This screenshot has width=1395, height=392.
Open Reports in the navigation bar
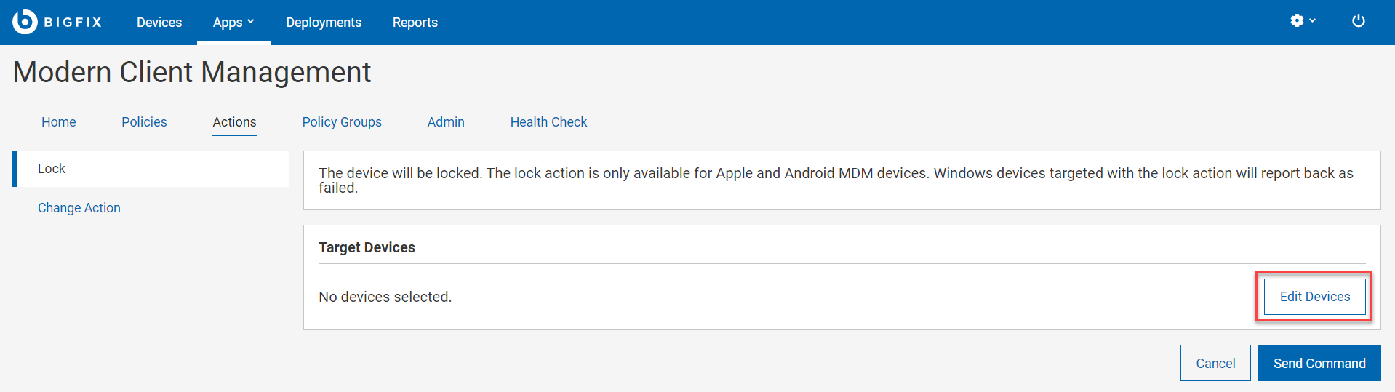[415, 23]
